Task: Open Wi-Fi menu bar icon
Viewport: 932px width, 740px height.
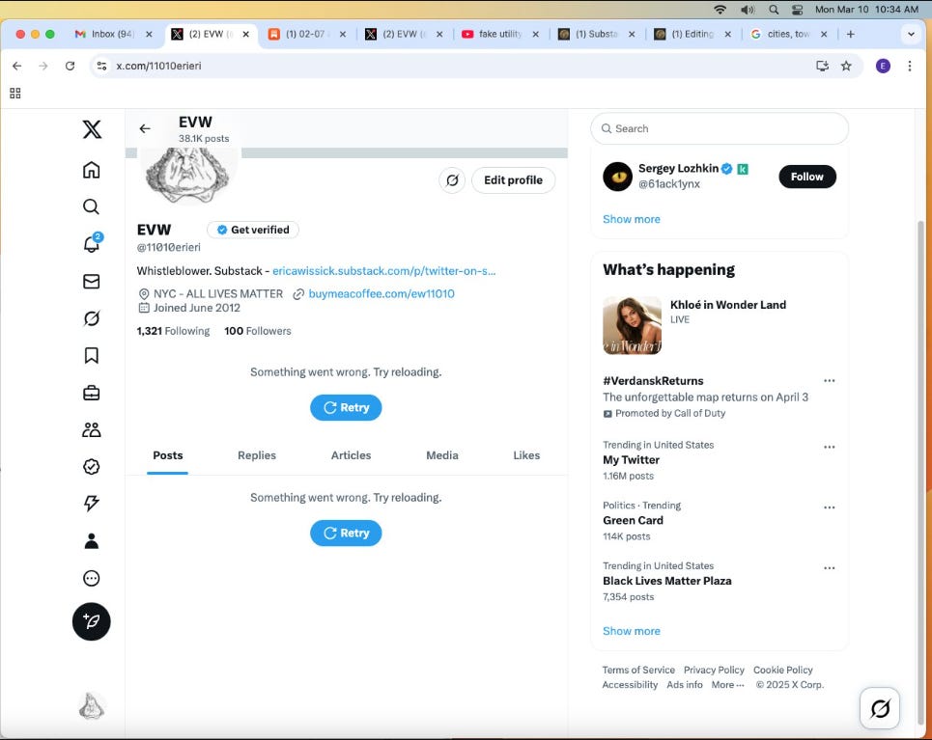Action: 720,10
